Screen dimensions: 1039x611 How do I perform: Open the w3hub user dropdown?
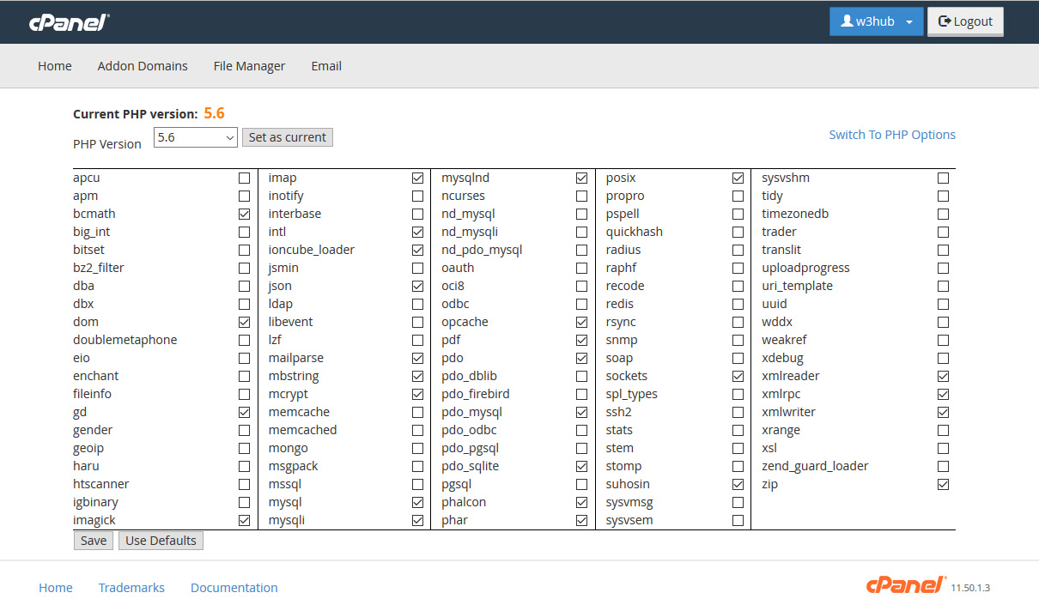876,21
